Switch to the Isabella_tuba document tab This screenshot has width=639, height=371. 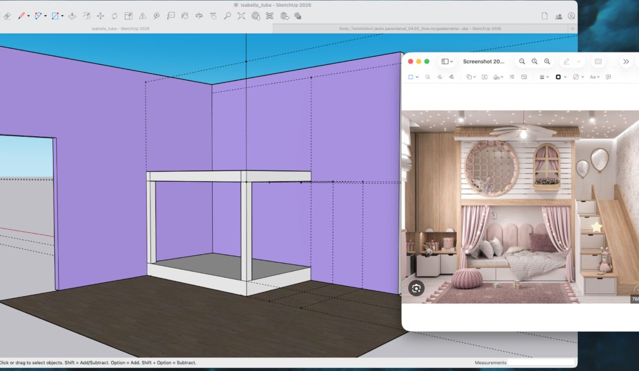[x=120, y=28]
